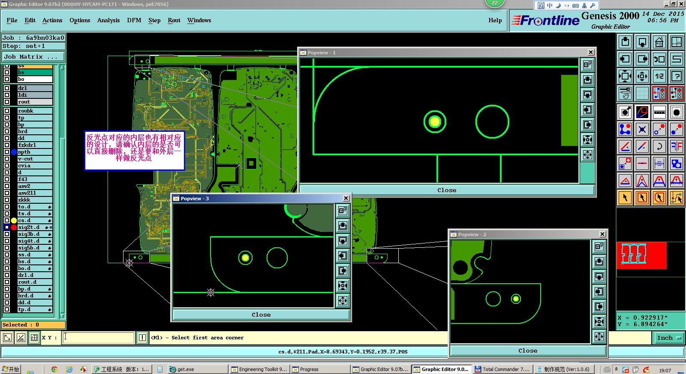Click the home view icon
The image size is (686, 374).
[659, 42]
